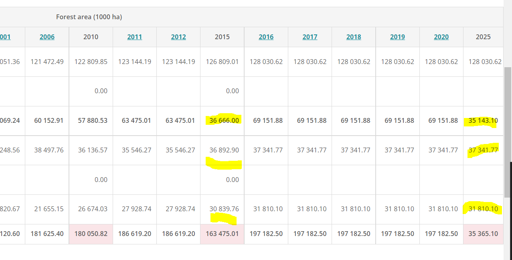Select the cell showing 126 809.01

(222, 62)
